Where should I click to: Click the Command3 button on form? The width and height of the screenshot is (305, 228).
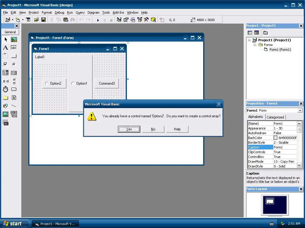pos(107,83)
